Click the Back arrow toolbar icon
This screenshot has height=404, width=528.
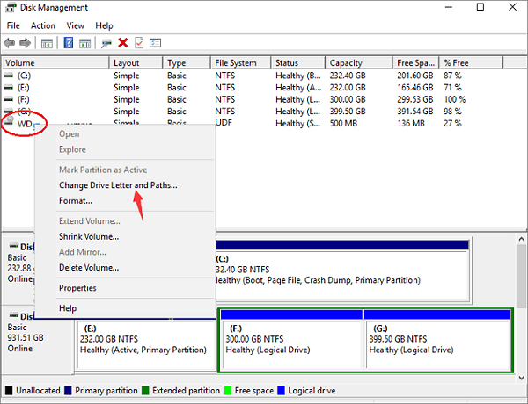point(10,42)
